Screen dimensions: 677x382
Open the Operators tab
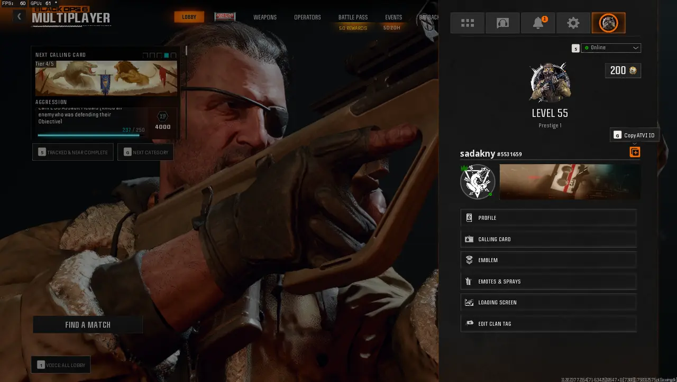[307, 17]
